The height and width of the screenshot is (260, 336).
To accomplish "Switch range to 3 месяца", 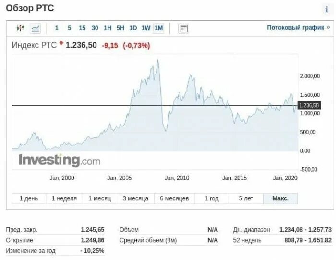I will [x=135, y=198].
